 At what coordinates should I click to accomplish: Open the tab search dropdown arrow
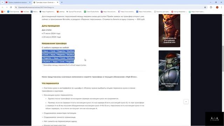pyautogui.click(x=2, y=2)
